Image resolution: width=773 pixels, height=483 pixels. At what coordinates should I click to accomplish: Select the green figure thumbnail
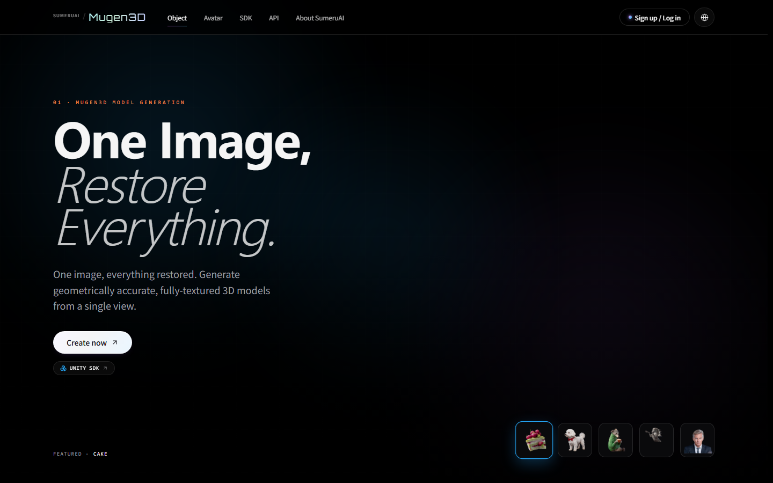point(616,440)
